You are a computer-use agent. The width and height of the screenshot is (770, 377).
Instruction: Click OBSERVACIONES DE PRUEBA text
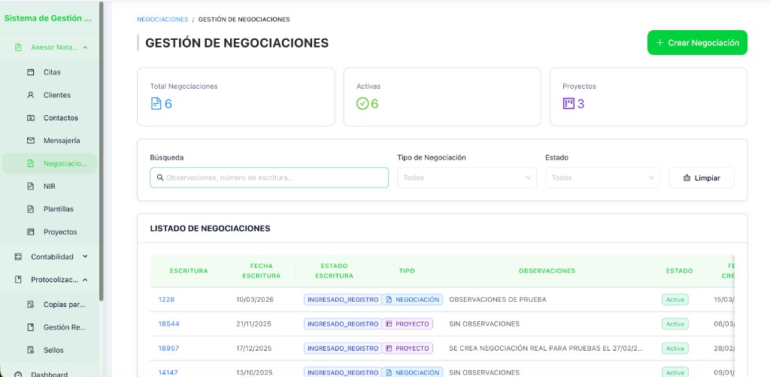(x=498, y=299)
